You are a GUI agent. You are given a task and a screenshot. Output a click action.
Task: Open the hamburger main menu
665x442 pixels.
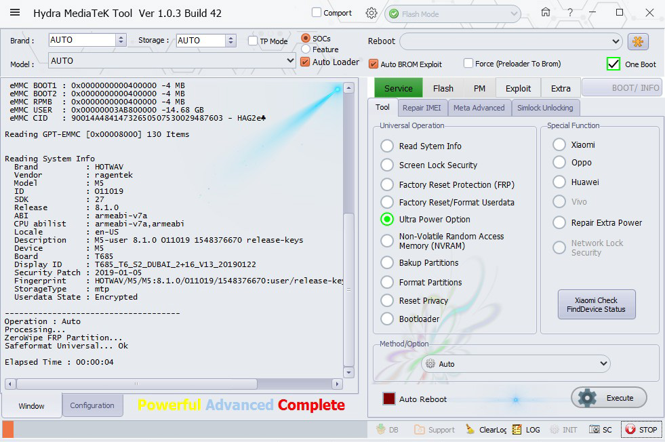(15, 12)
